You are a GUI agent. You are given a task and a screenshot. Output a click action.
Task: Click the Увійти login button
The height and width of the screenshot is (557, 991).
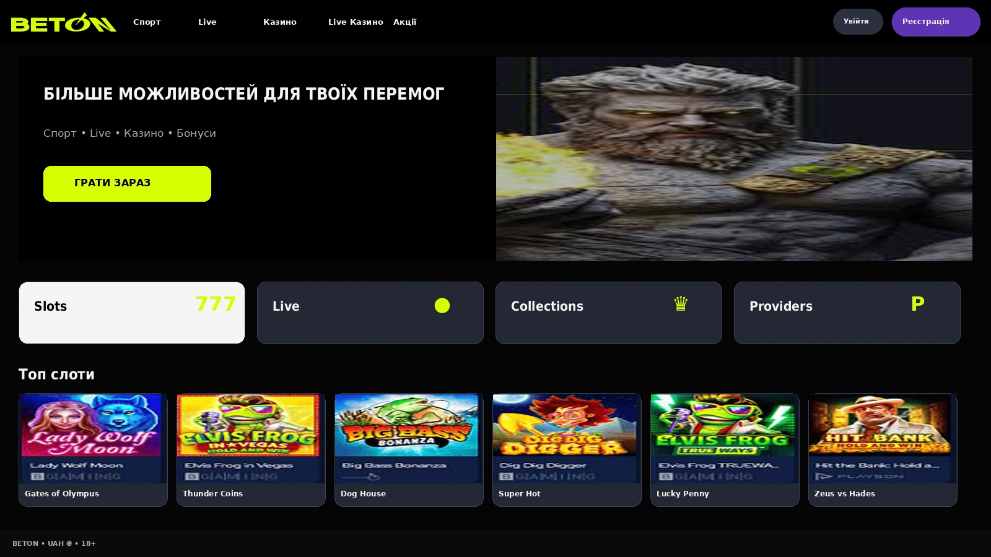click(x=858, y=22)
